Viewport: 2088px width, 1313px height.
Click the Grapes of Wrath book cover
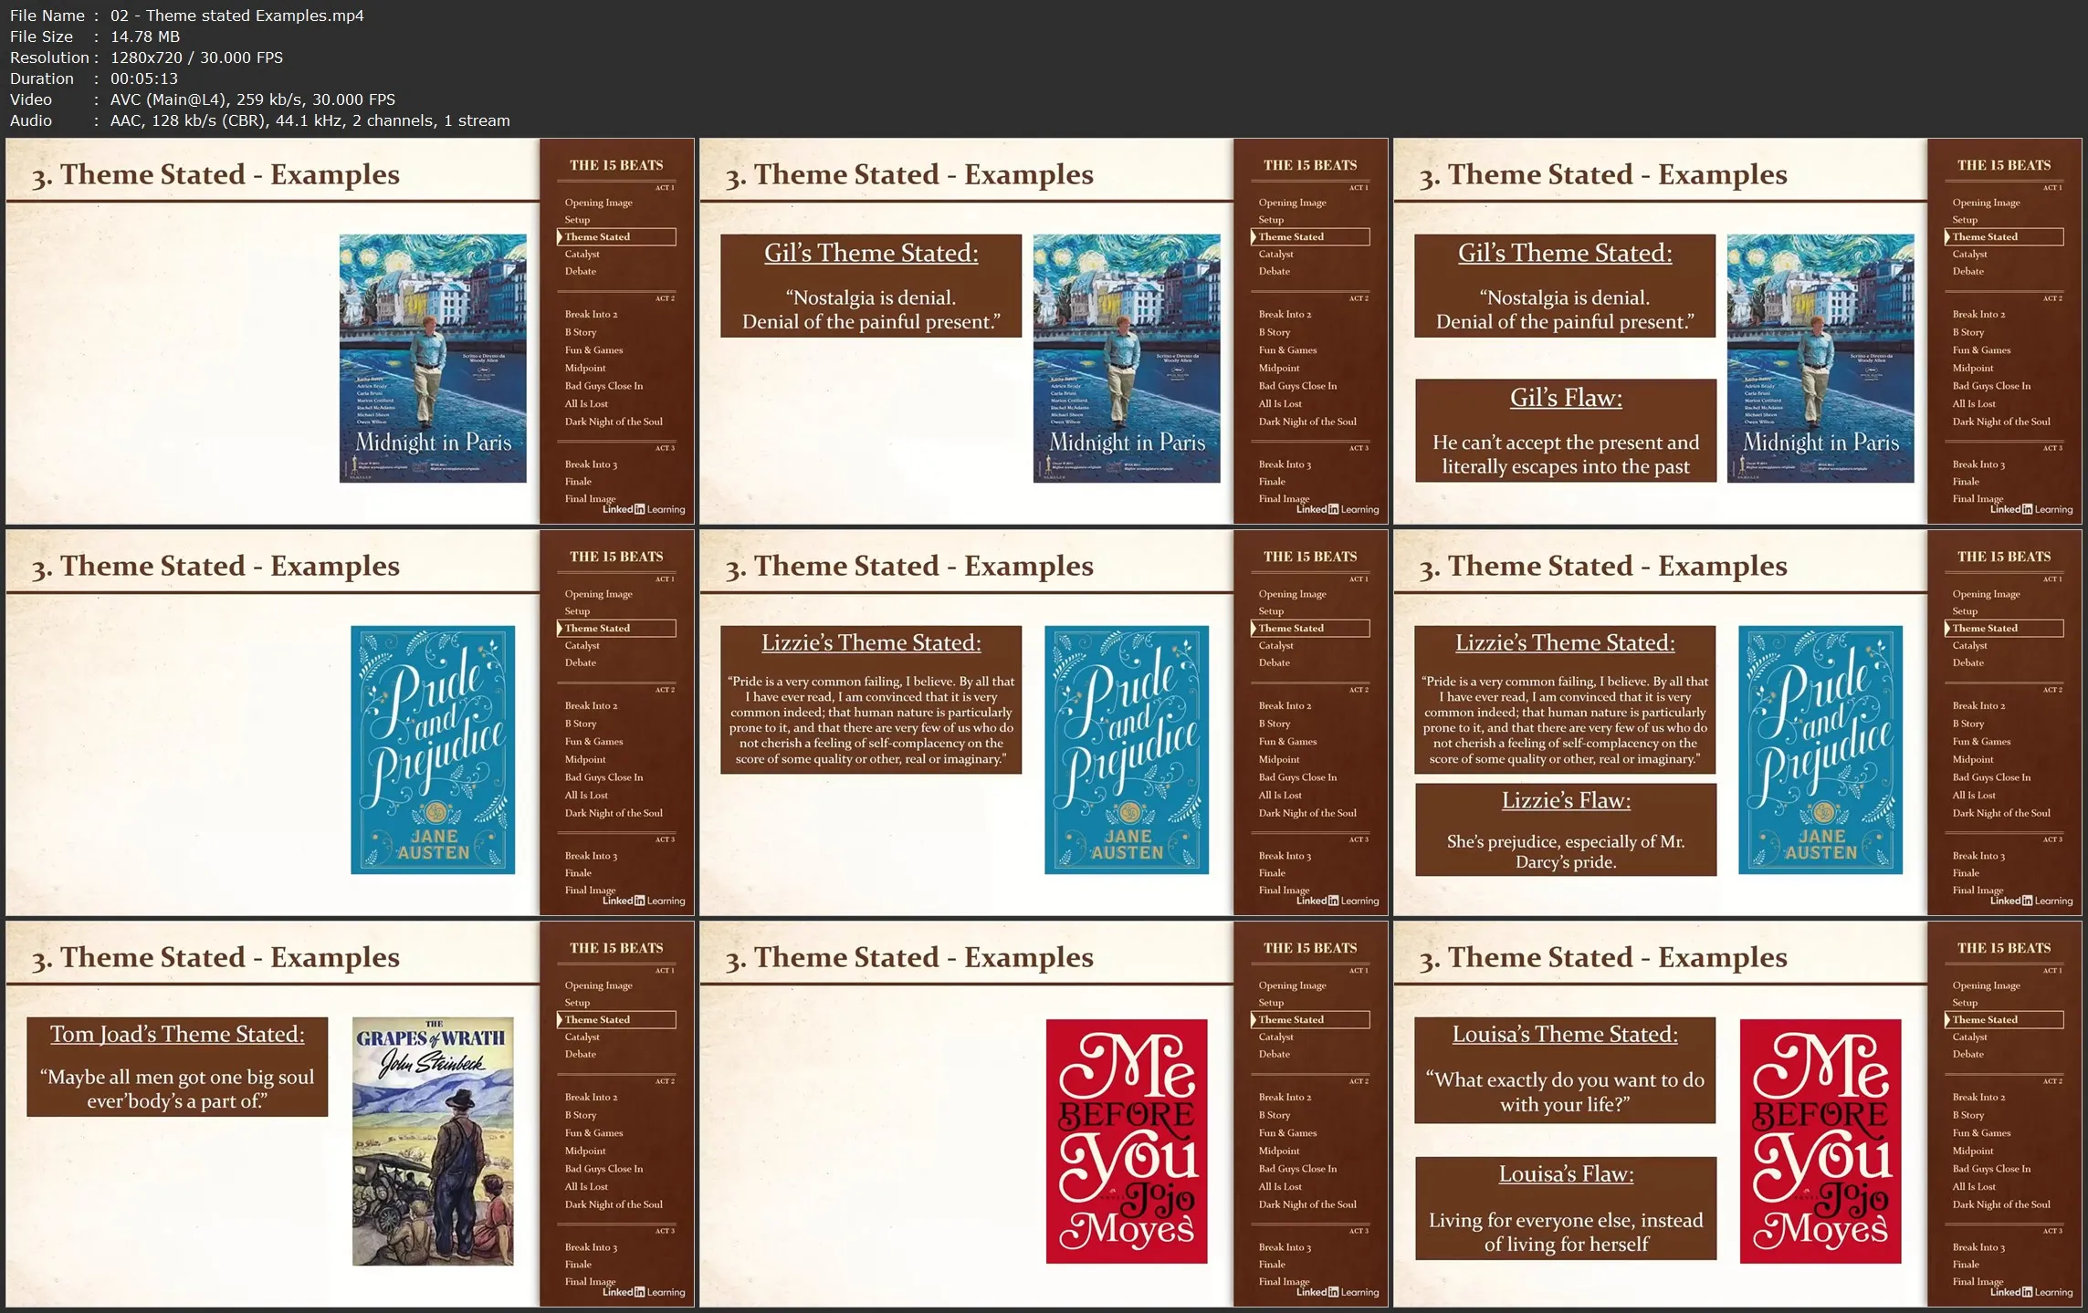433,1141
